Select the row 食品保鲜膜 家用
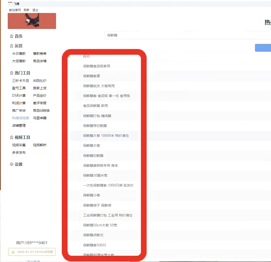 pos(96,106)
